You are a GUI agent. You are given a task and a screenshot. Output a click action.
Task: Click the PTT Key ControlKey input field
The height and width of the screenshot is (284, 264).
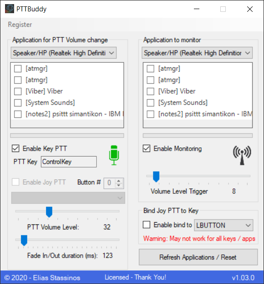69,162
